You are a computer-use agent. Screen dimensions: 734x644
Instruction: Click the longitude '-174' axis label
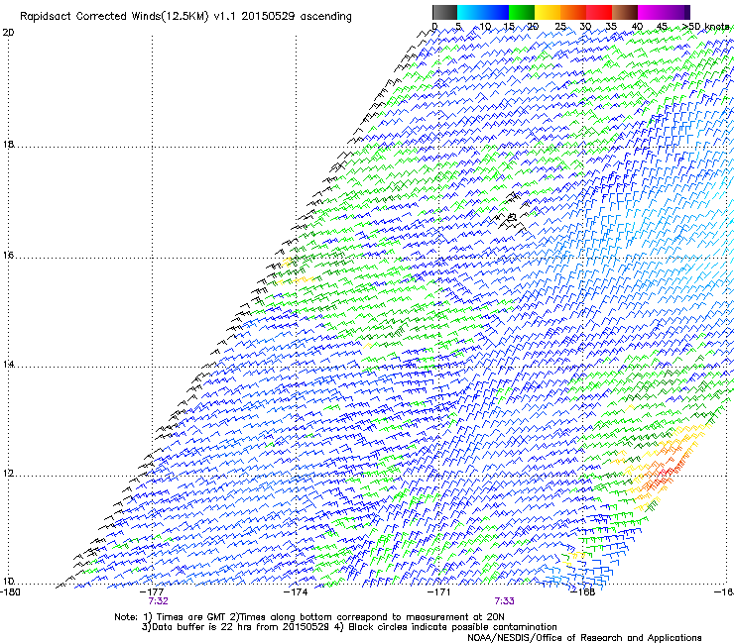click(x=297, y=592)
